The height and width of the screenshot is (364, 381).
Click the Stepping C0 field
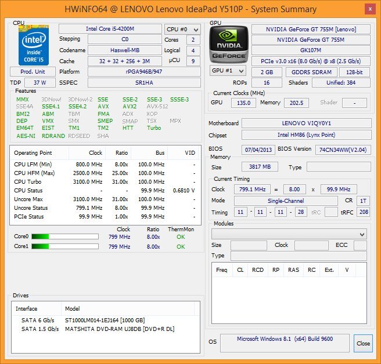[x=125, y=39]
